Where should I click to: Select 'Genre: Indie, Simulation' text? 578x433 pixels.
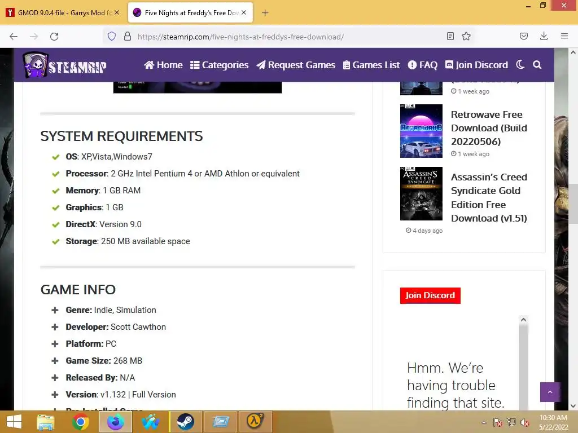tap(111, 310)
